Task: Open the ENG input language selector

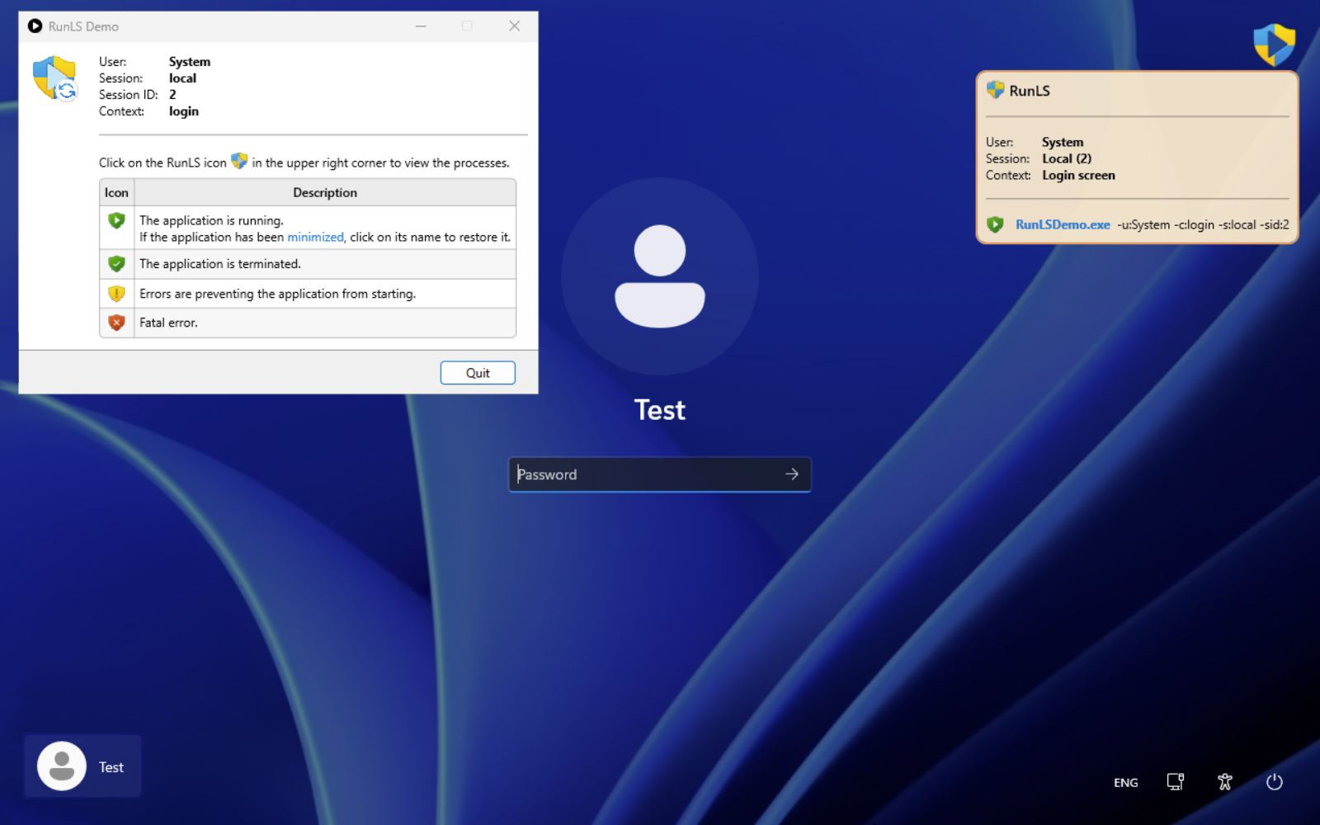Action: [x=1125, y=782]
